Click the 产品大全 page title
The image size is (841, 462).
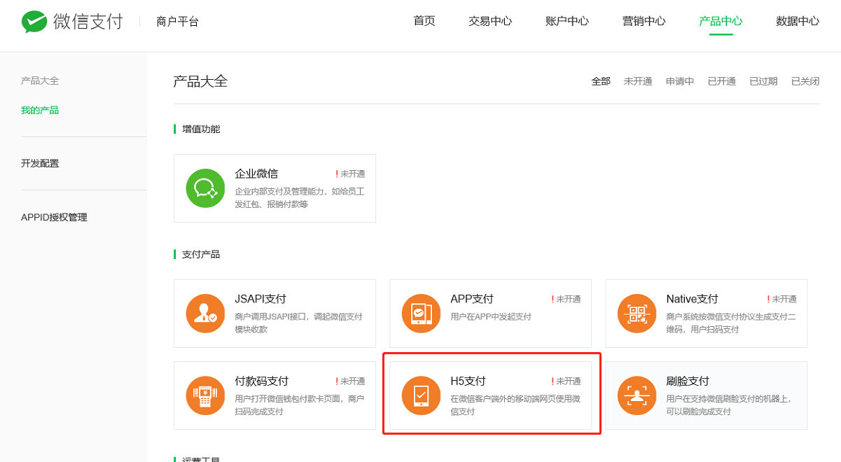coord(200,81)
